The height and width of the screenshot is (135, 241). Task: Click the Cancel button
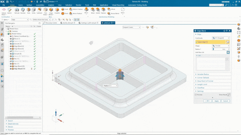click(x=225, y=101)
